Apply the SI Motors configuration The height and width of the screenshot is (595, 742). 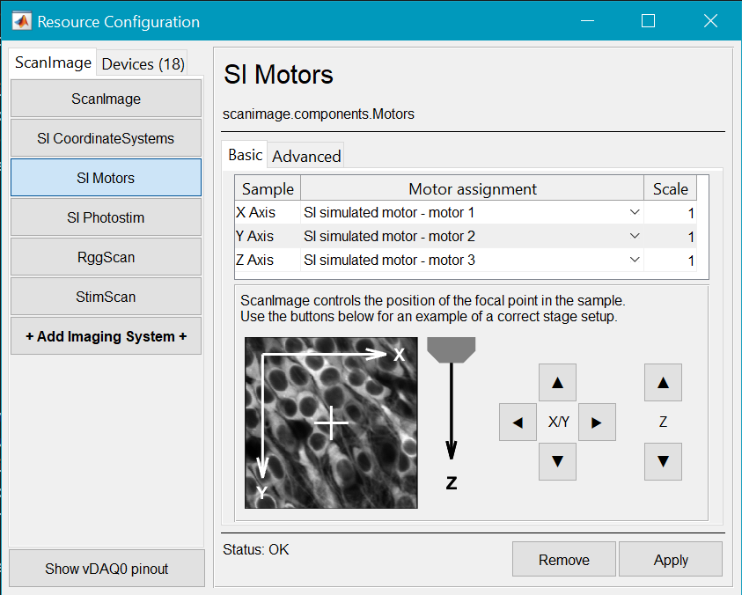[671, 559]
